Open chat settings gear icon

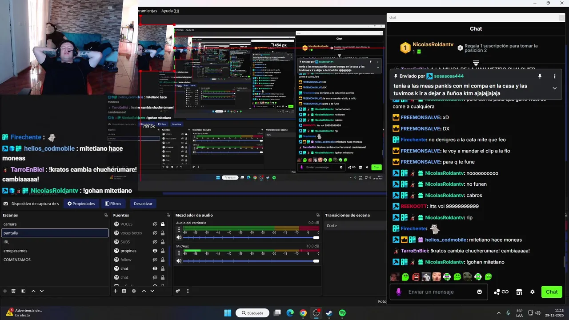(x=533, y=292)
